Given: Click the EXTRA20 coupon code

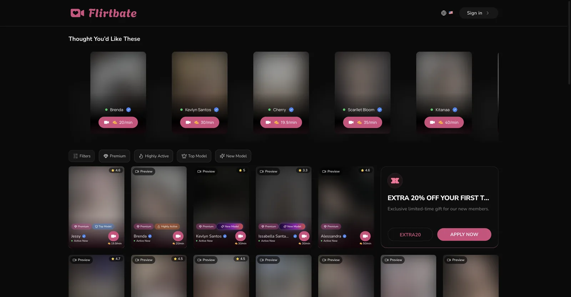Looking at the screenshot, I should [410, 235].
